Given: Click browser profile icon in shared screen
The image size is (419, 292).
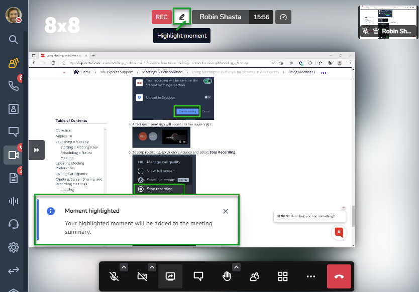Looking at the screenshot, I should coord(339,63).
